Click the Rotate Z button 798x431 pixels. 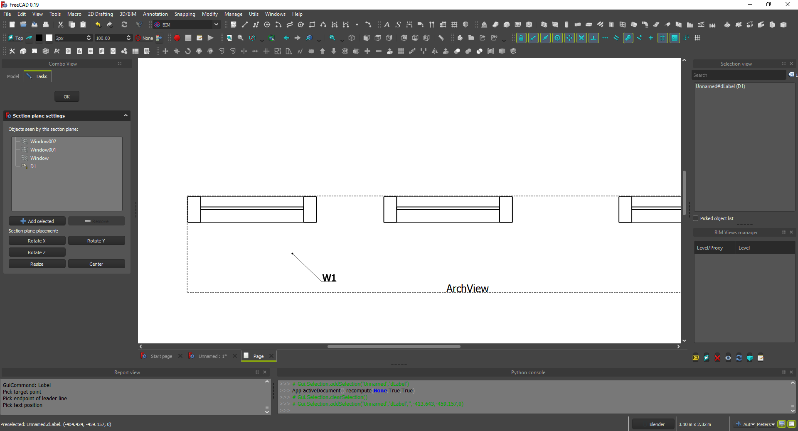click(x=37, y=252)
